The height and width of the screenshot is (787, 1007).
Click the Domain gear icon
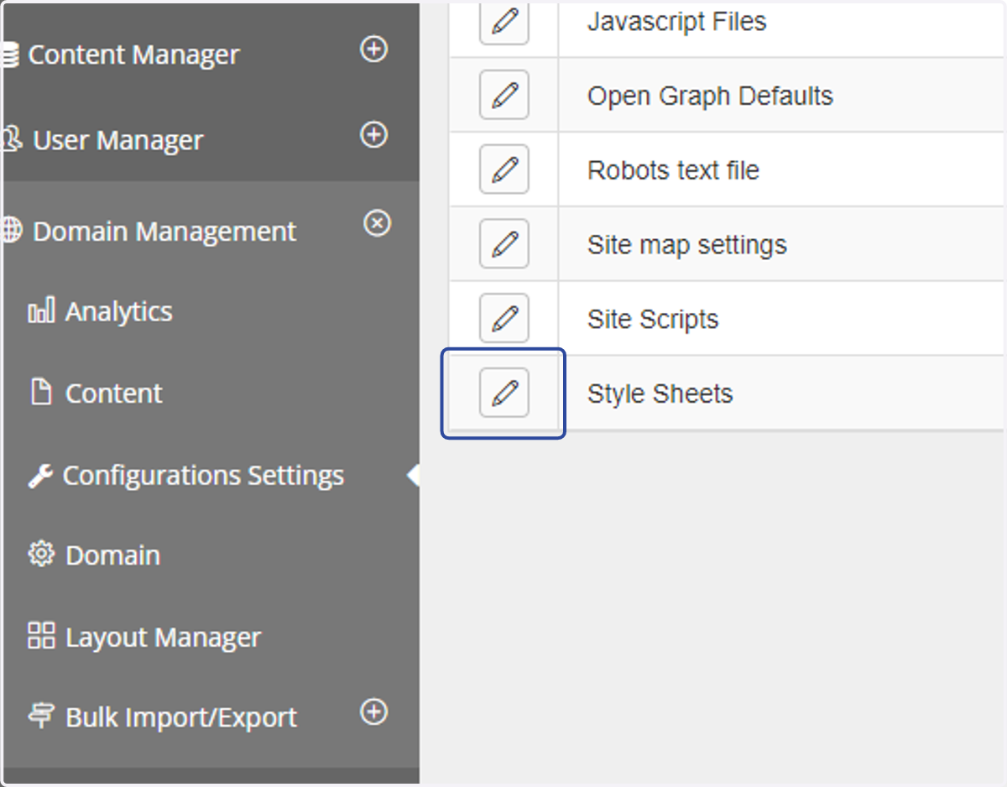click(41, 555)
